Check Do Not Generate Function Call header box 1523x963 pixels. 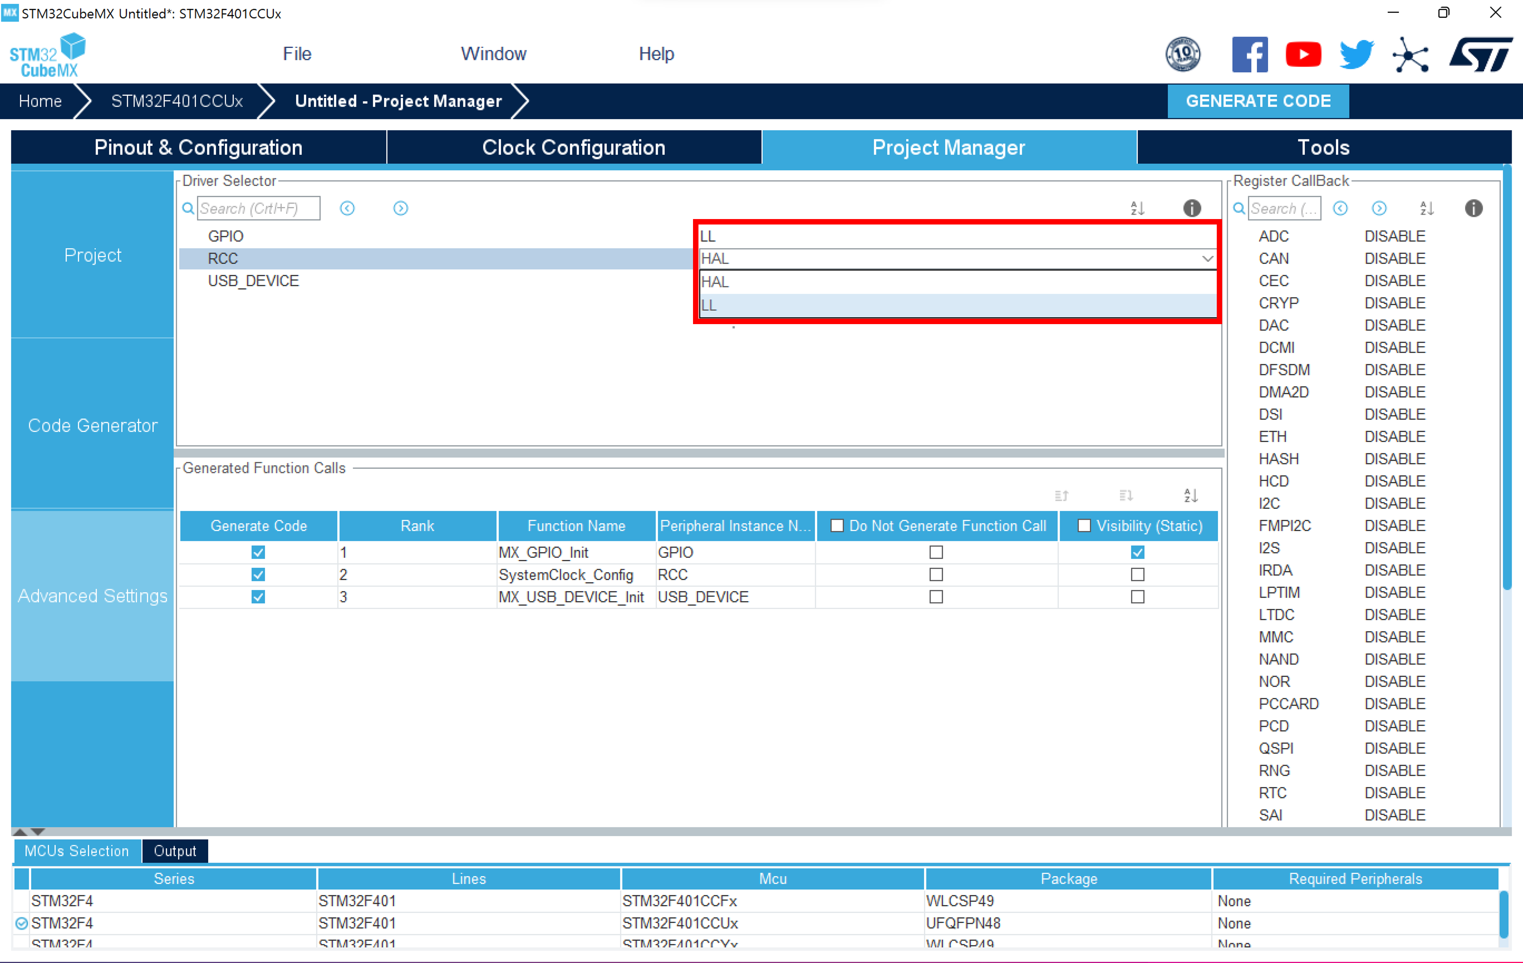(x=837, y=525)
